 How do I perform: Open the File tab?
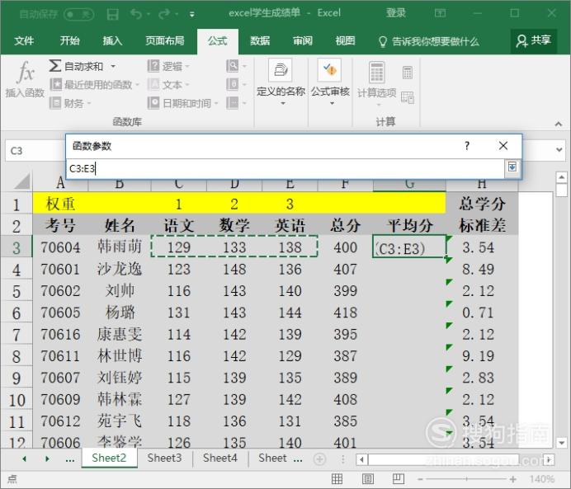(x=24, y=40)
